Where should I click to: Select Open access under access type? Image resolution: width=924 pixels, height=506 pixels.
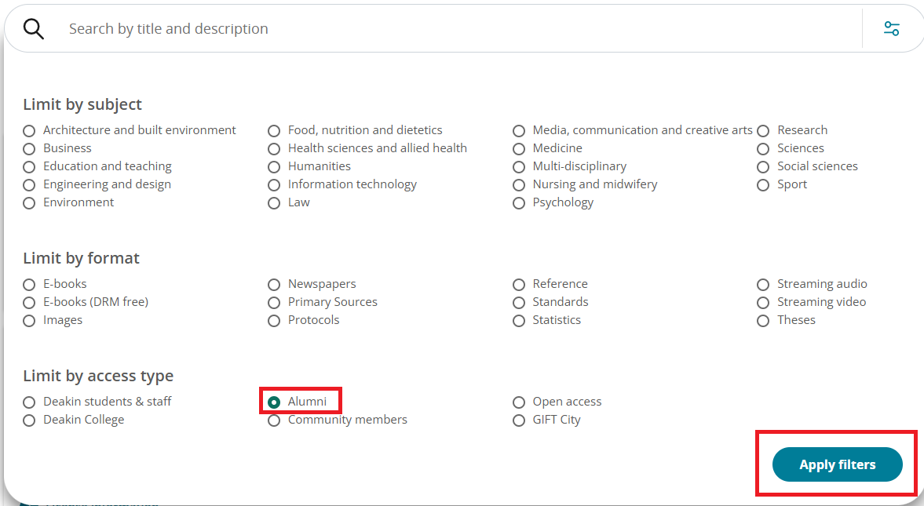(519, 402)
